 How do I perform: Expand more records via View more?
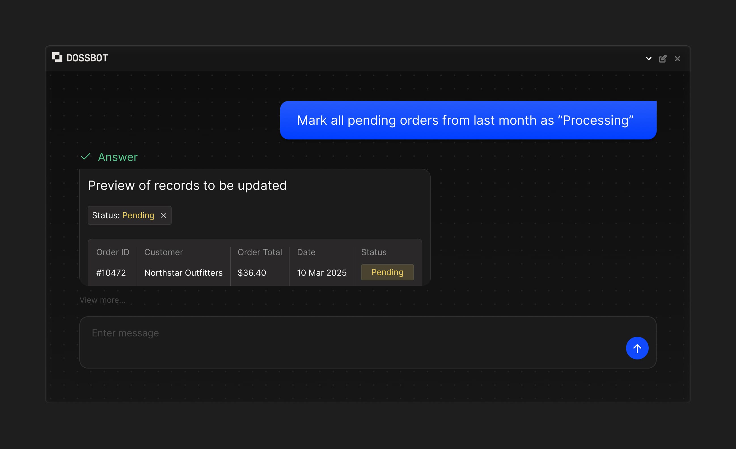coord(102,300)
